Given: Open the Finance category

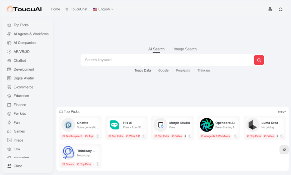Looking at the screenshot, I should (17, 105).
